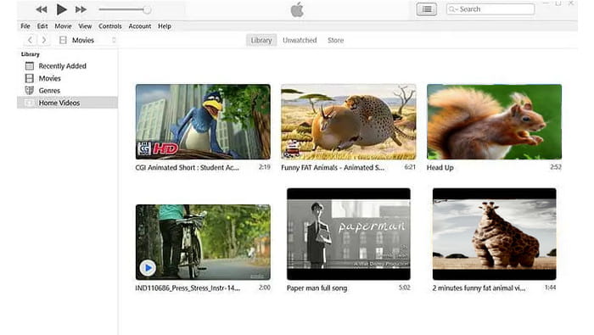This screenshot has height=335, width=594.
Task: Click the 2:19 duration label
Action: (265, 167)
